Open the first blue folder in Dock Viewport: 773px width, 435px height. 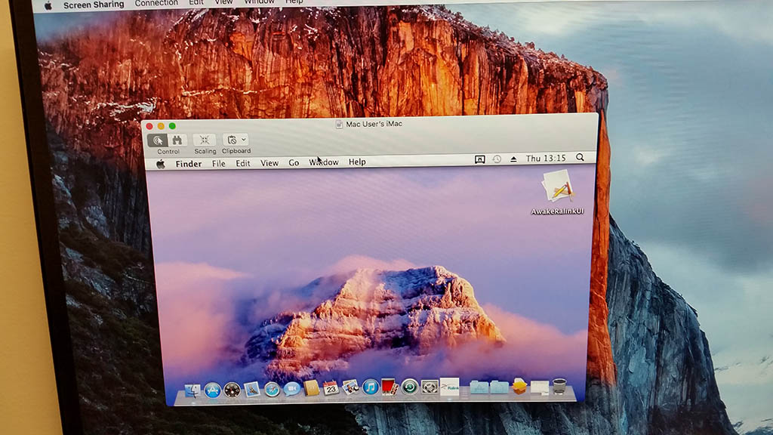point(479,387)
